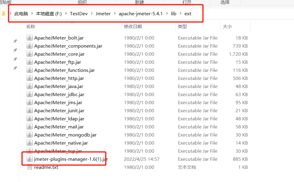Expand the chevron after TestDev breadcrumb
Screen dimensions: 294x182
coord(92,13)
